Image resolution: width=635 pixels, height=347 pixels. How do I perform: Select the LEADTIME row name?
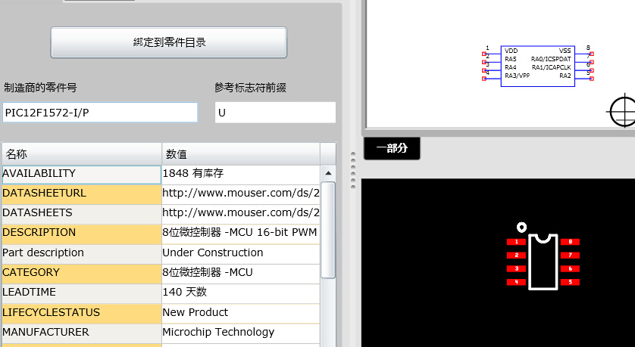coord(82,293)
